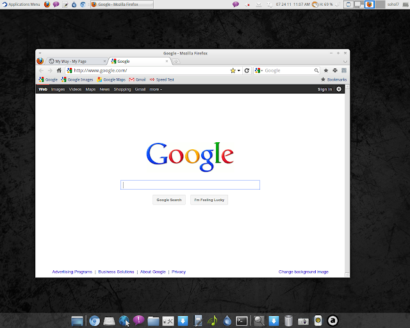Open the window menu arrow in Firefox title bar
The height and width of the screenshot is (328, 410).
coord(40,53)
